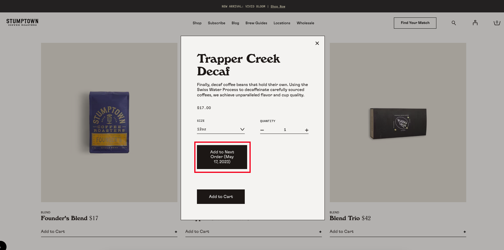Increase quantity with the plus icon
This screenshot has height=250, width=504.
(x=307, y=130)
